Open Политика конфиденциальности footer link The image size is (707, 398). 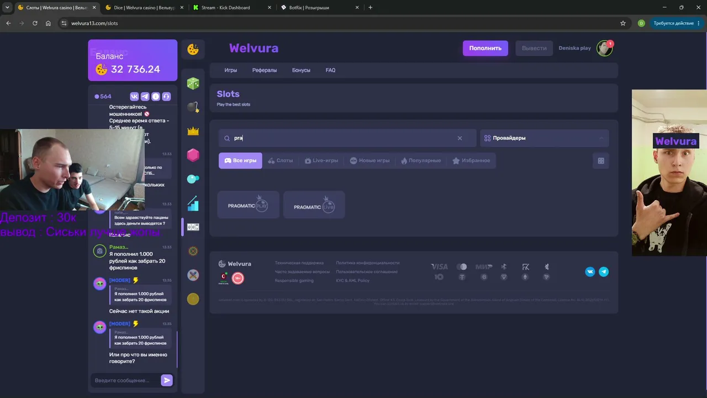[x=368, y=263]
